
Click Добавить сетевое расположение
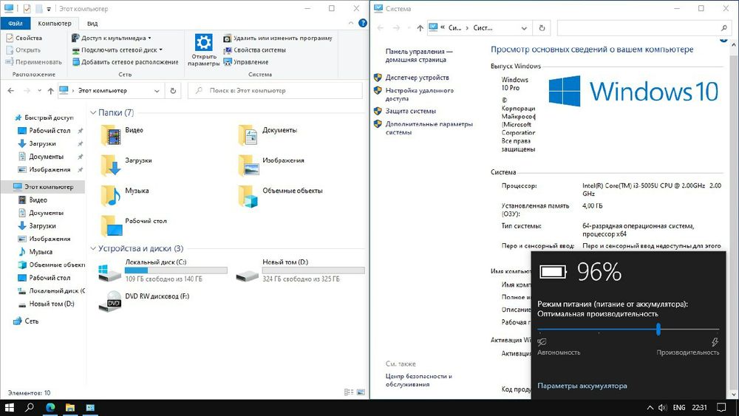pos(126,62)
